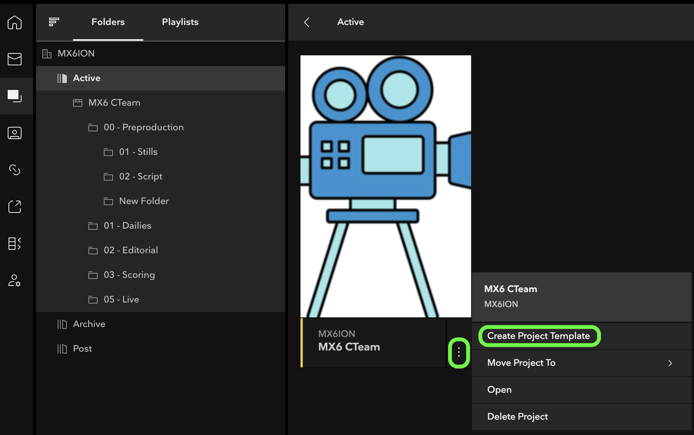Select the Projects library sidebar icon
Image resolution: width=694 pixels, height=435 pixels.
(x=15, y=96)
